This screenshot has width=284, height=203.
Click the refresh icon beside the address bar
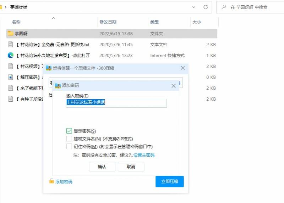(205, 7)
